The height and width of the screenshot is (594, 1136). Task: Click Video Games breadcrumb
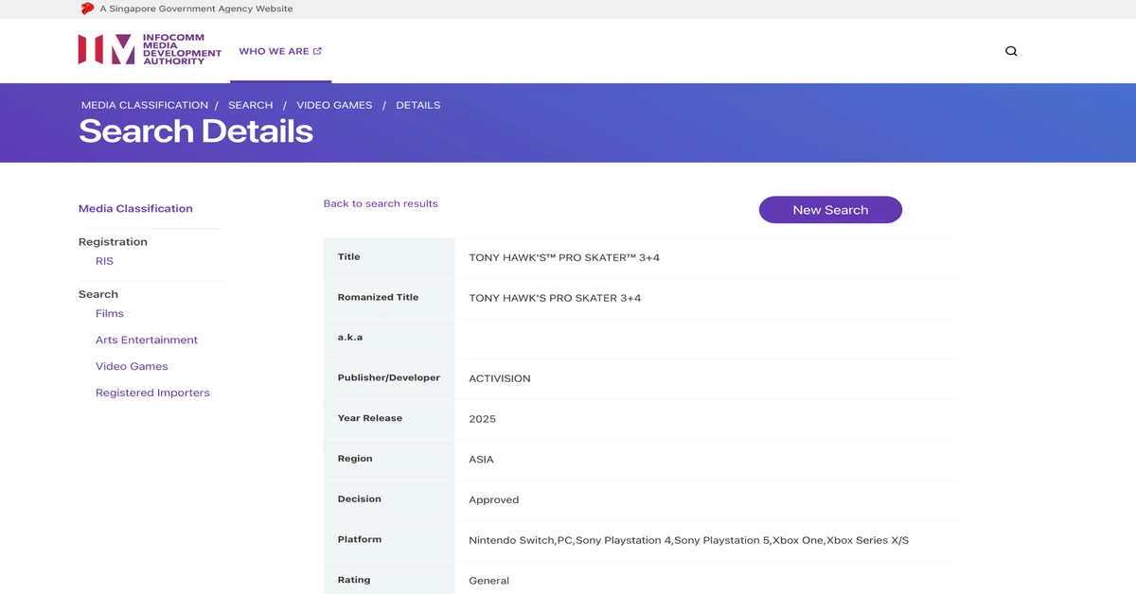coord(334,105)
